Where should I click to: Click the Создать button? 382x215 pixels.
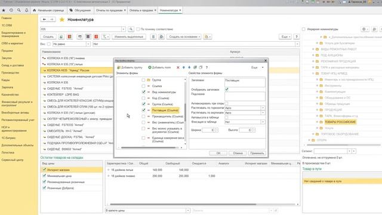point(48,37)
